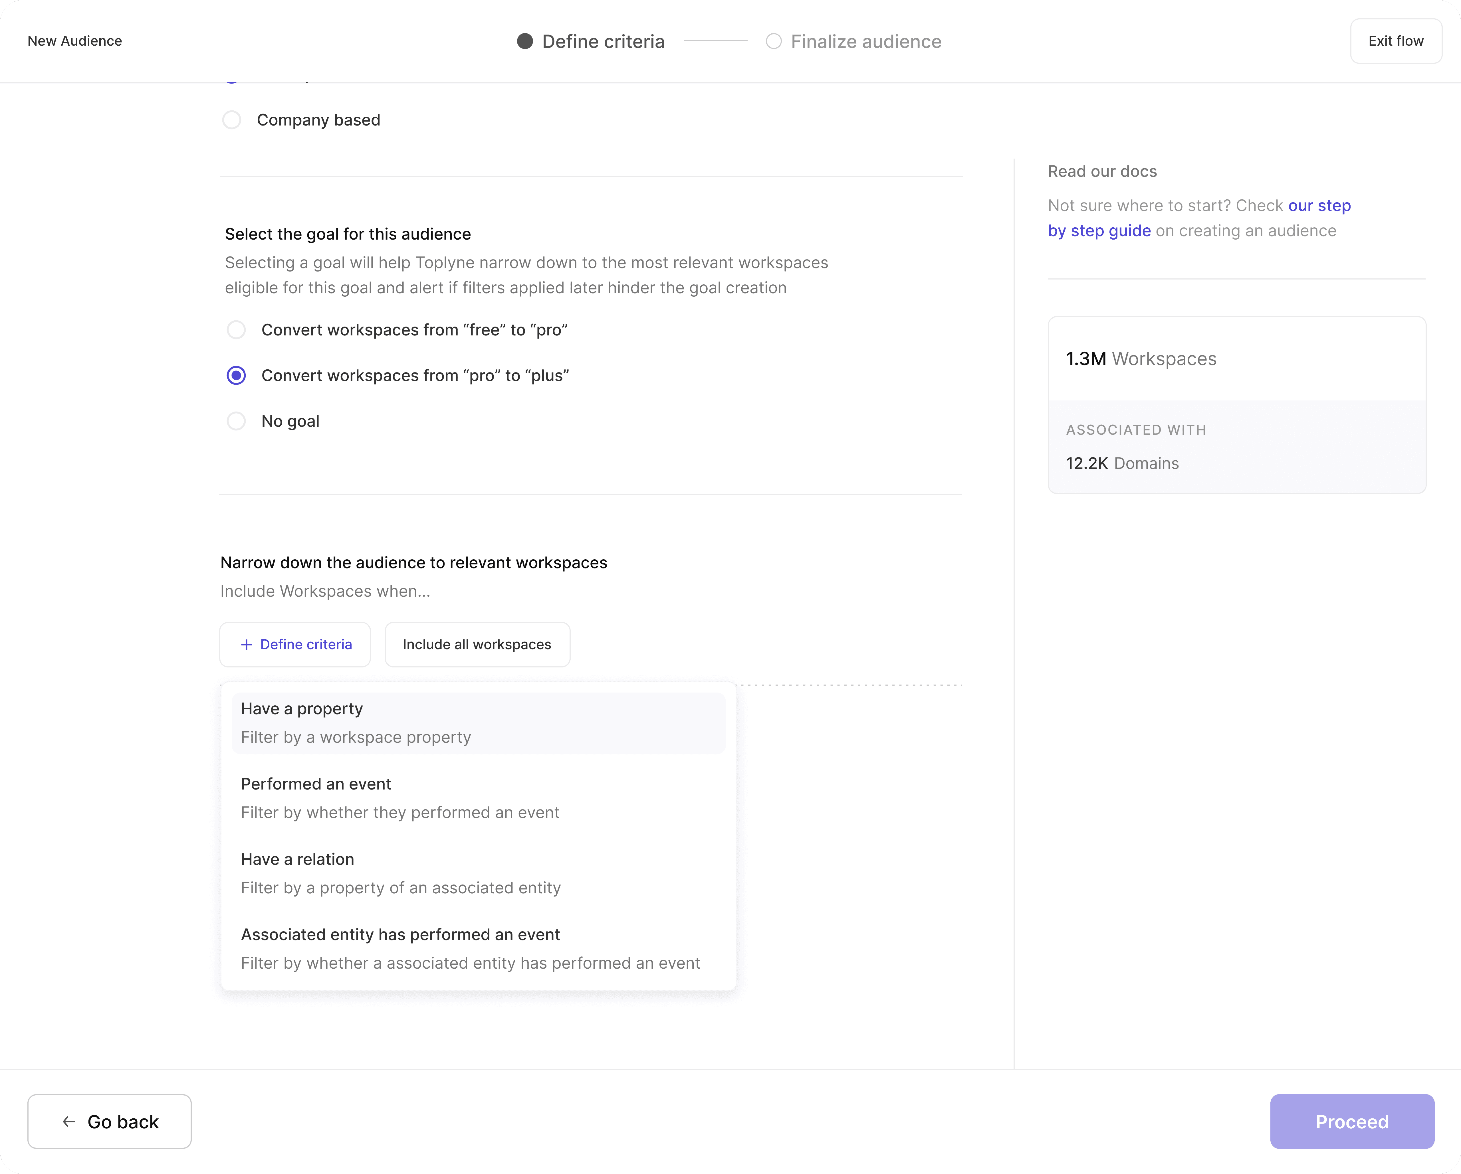Image resolution: width=1461 pixels, height=1174 pixels.
Task: Click the Finalize audience step label
Action: coord(865,41)
